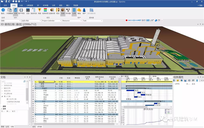
Task: Click the 外部数据 external data icon
Action: (10, 11)
